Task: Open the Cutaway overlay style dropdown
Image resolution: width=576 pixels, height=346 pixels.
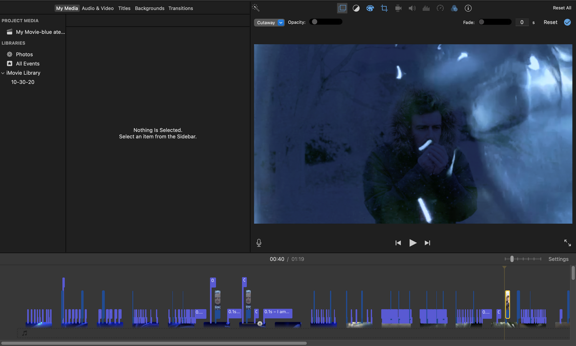Action: pyautogui.click(x=269, y=23)
